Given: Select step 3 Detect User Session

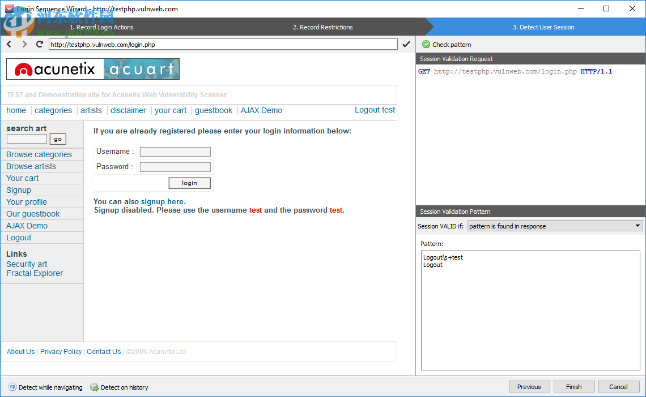Looking at the screenshot, I should tap(543, 27).
